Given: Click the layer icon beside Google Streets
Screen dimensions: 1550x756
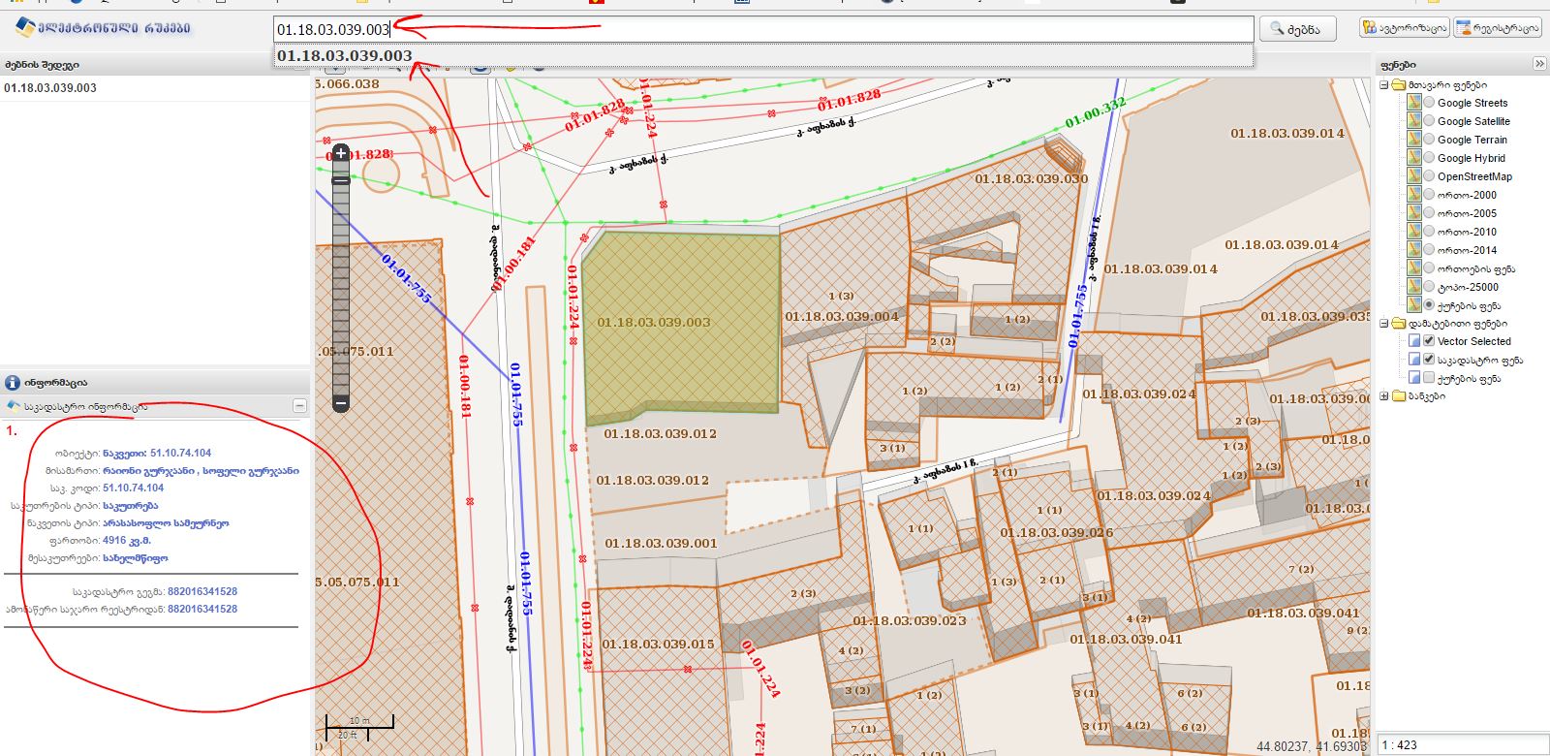Looking at the screenshot, I should [1414, 103].
